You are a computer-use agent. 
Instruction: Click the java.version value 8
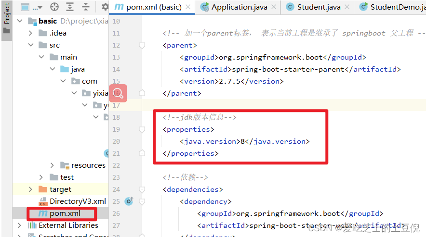click(x=242, y=141)
